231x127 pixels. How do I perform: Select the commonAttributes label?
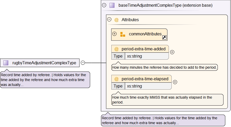145,34
